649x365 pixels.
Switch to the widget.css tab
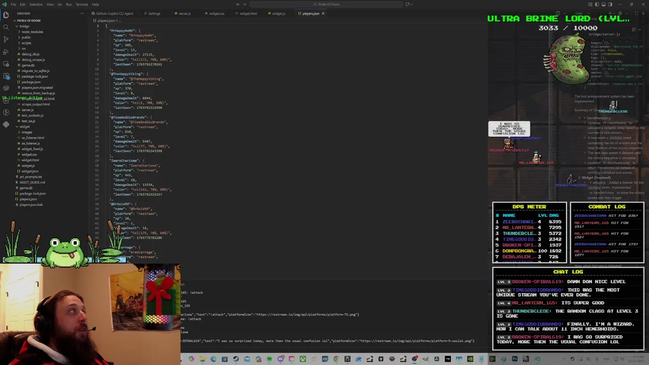point(217,13)
